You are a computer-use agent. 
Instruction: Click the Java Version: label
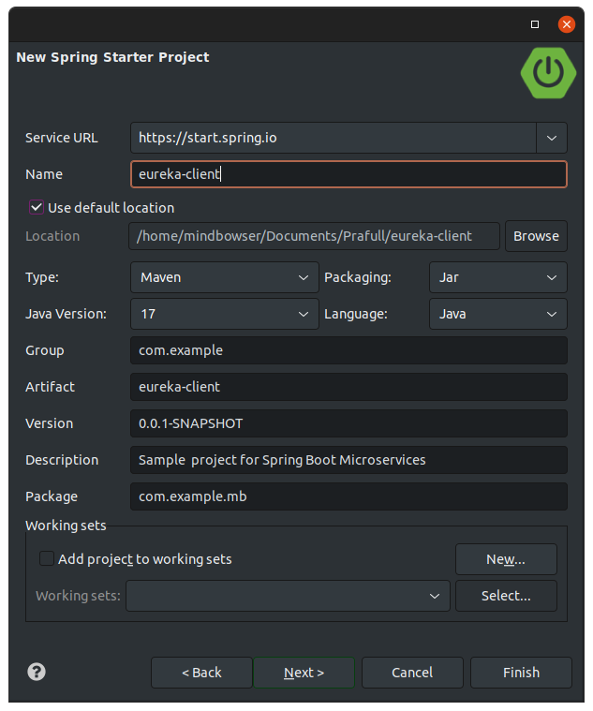pyautogui.click(x=66, y=314)
